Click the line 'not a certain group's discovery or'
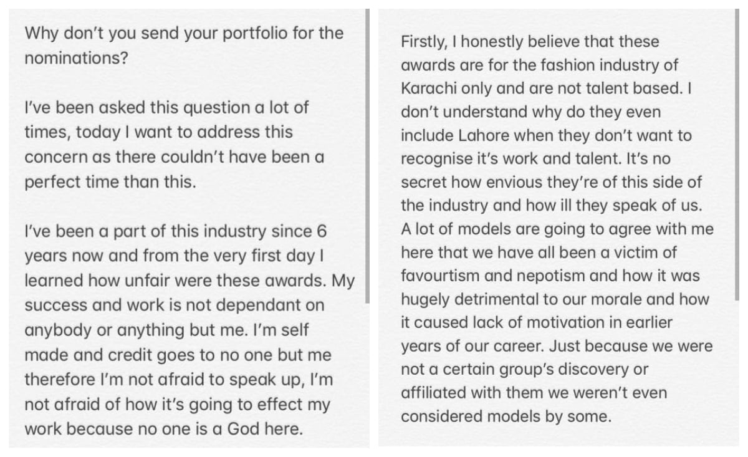Screen dimensions: 748x457 [525, 370]
